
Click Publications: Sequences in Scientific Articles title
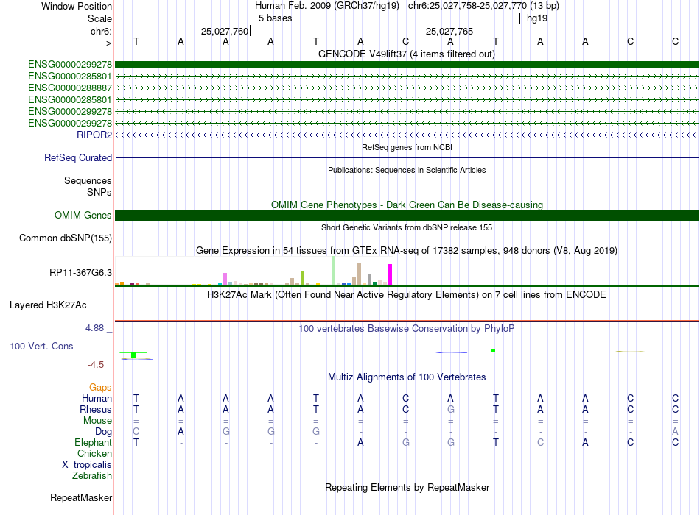click(407, 170)
